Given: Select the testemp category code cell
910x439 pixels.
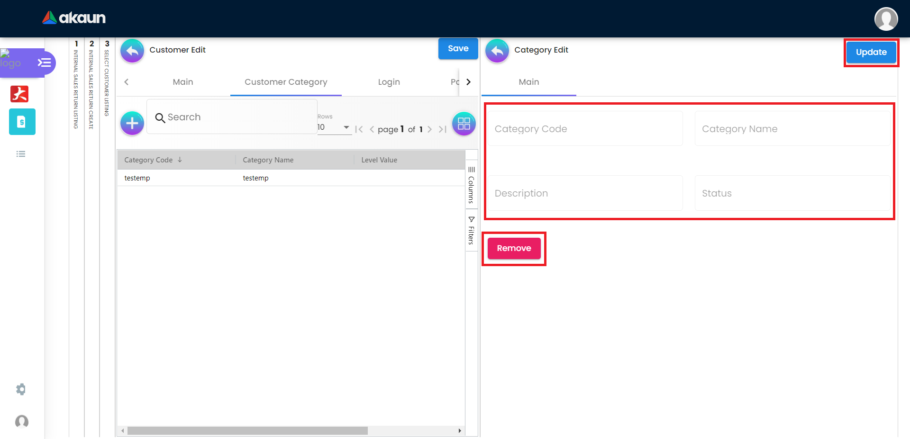Looking at the screenshot, I should pyautogui.click(x=176, y=178).
